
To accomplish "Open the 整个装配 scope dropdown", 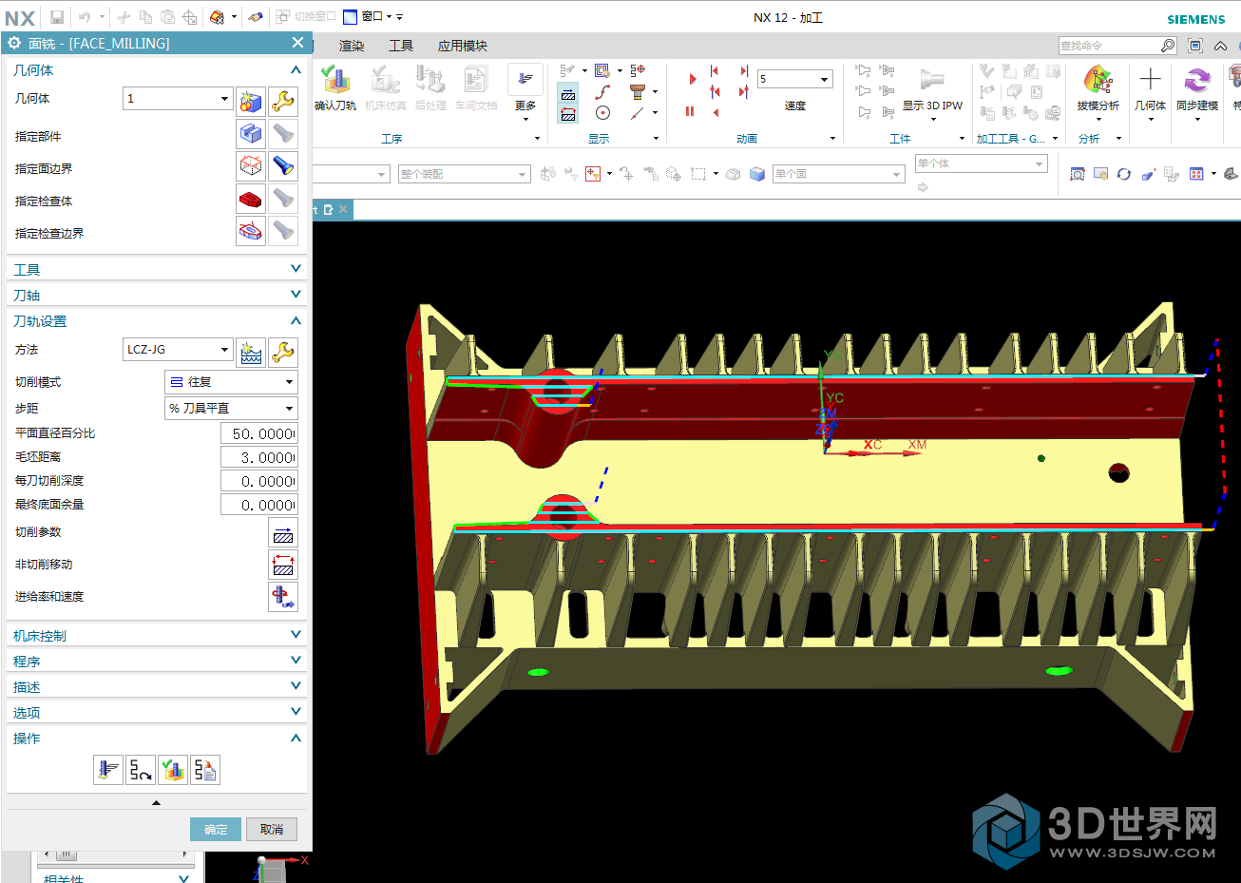I will click(x=464, y=174).
